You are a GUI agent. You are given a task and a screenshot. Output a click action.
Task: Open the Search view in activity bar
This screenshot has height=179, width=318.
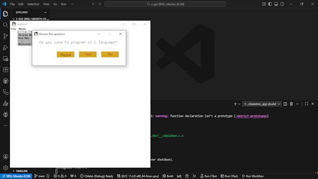pyautogui.click(x=6, y=25)
